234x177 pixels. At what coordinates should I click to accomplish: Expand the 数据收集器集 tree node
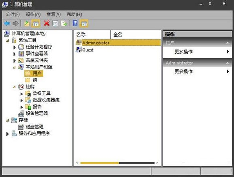point(21,101)
